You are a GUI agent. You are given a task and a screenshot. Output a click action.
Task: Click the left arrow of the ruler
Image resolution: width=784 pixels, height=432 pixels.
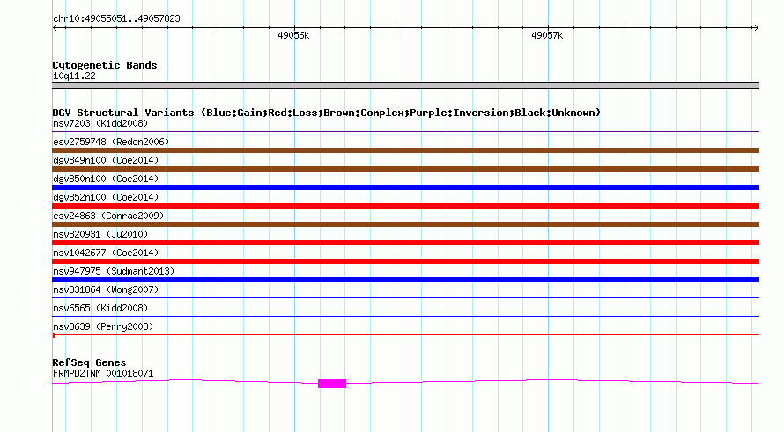click(55, 28)
